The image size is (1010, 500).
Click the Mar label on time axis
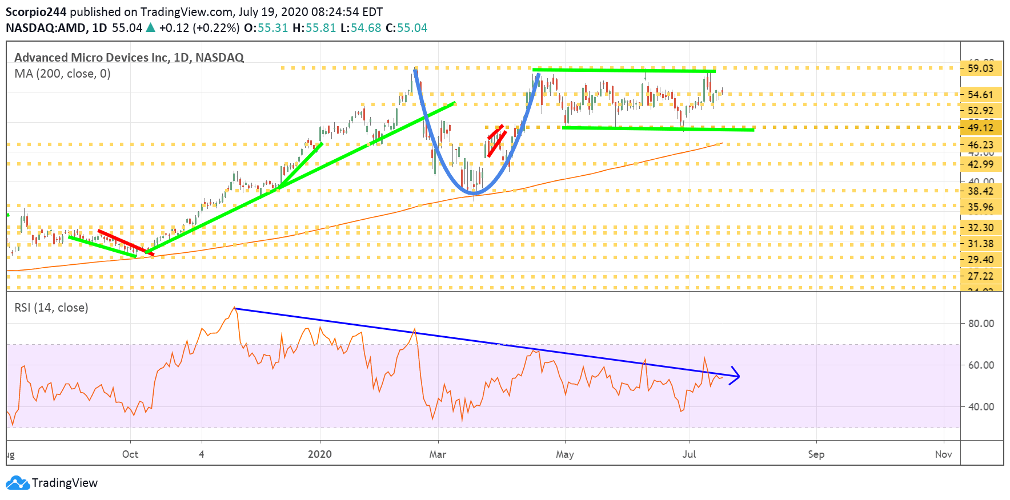click(438, 454)
